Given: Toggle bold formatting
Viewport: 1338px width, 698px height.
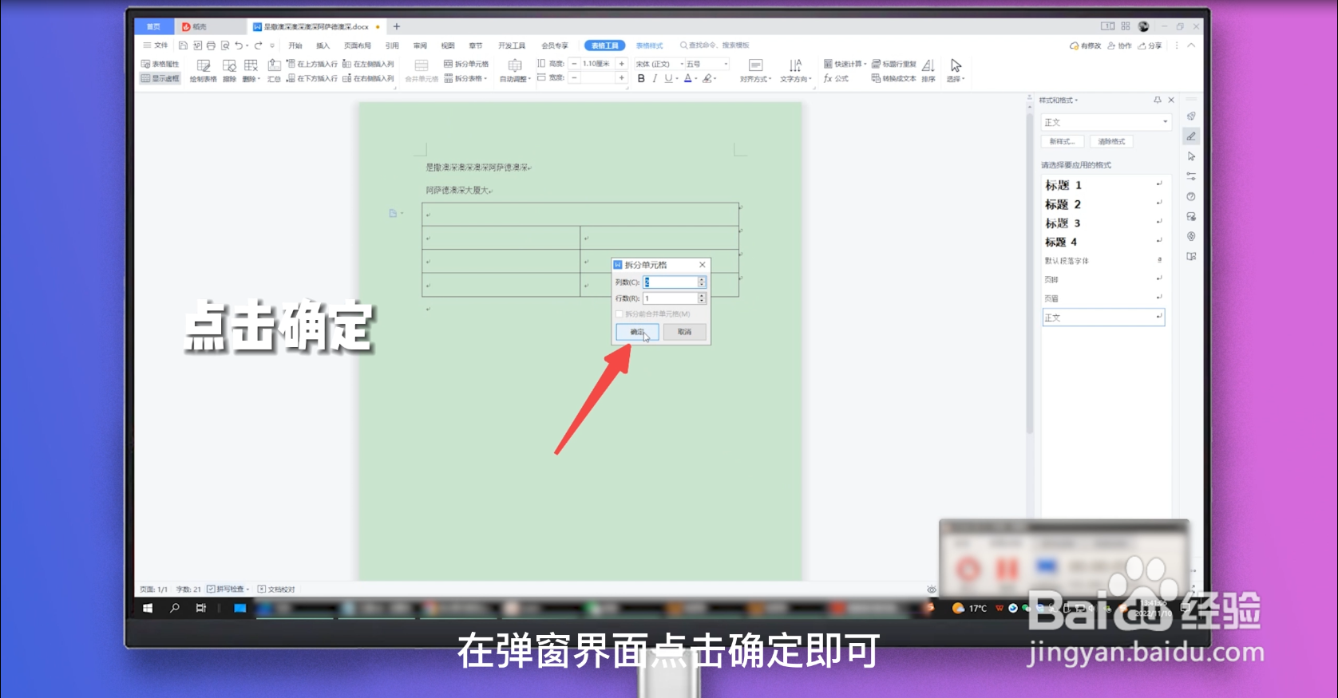Looking at the screenshot, I should tap(641, 78).
